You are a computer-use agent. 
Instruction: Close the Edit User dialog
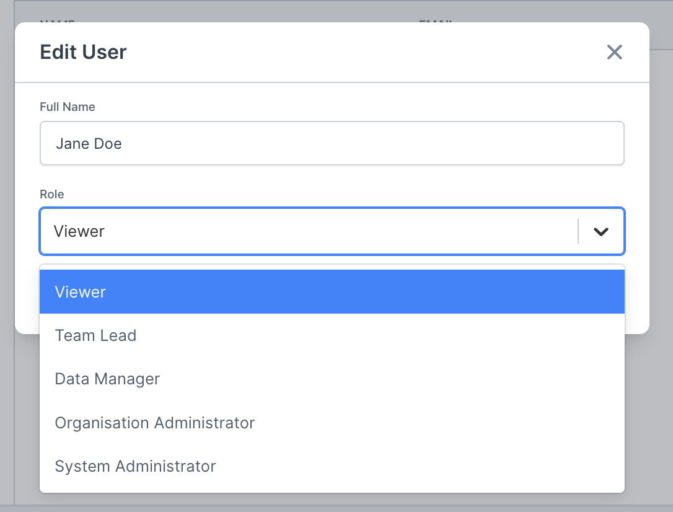coord(614,52)
